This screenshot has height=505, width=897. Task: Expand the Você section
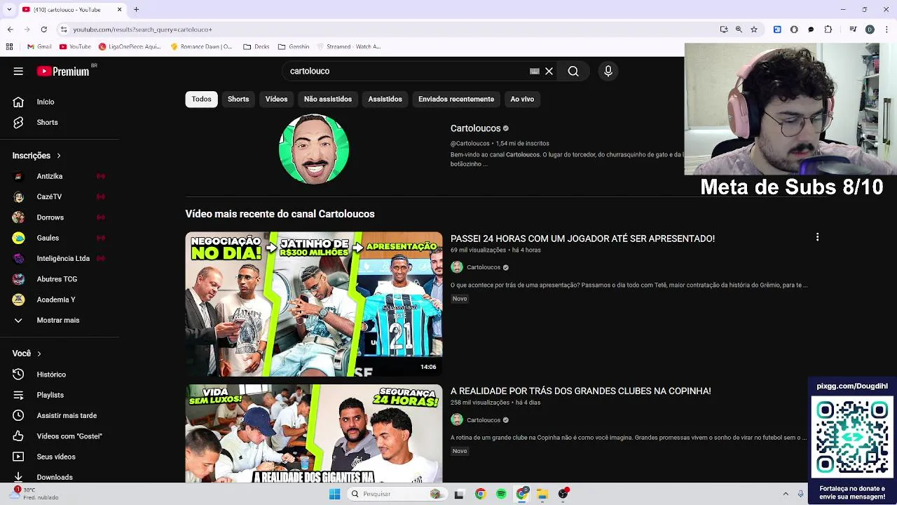coord(27,353)
